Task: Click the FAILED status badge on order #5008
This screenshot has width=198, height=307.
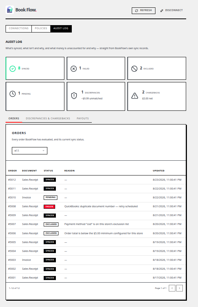Action: pyautogui.click(x=50, y=207)
